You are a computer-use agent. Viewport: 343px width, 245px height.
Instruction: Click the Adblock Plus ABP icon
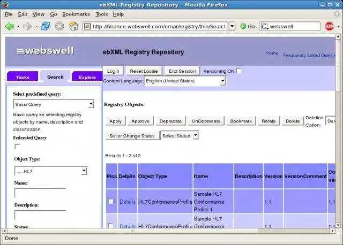click(330, 26)
